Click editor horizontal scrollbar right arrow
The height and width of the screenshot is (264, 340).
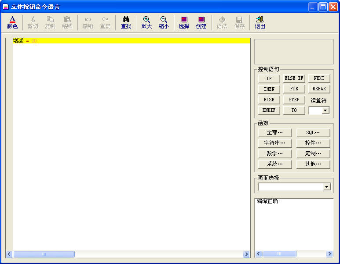[x=246, y=254]
